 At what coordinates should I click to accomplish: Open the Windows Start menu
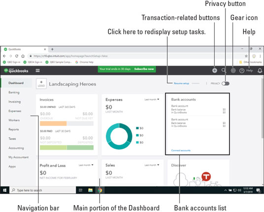coord(5,190)
